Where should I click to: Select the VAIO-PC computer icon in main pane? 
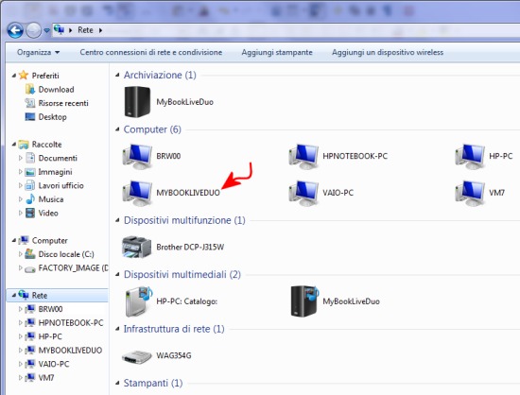[x=303, y=193]
